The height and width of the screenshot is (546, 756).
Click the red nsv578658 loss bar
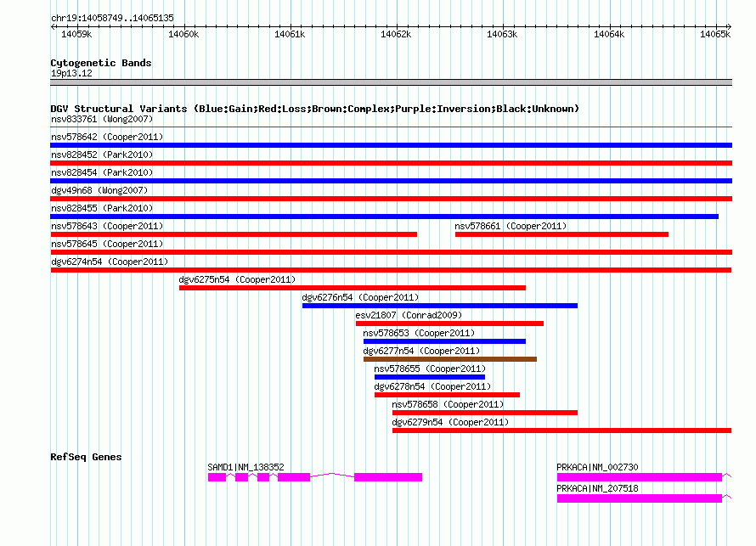485,413
